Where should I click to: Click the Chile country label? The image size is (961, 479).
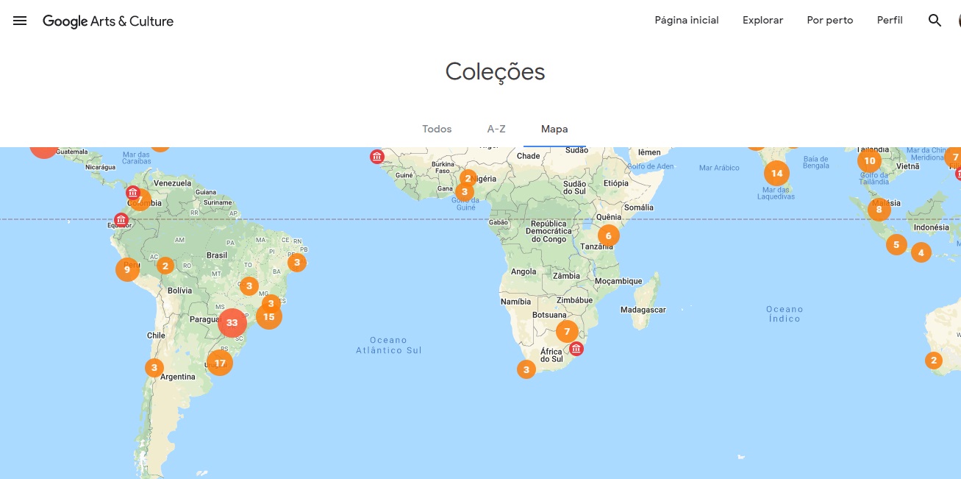pos(156,336)
